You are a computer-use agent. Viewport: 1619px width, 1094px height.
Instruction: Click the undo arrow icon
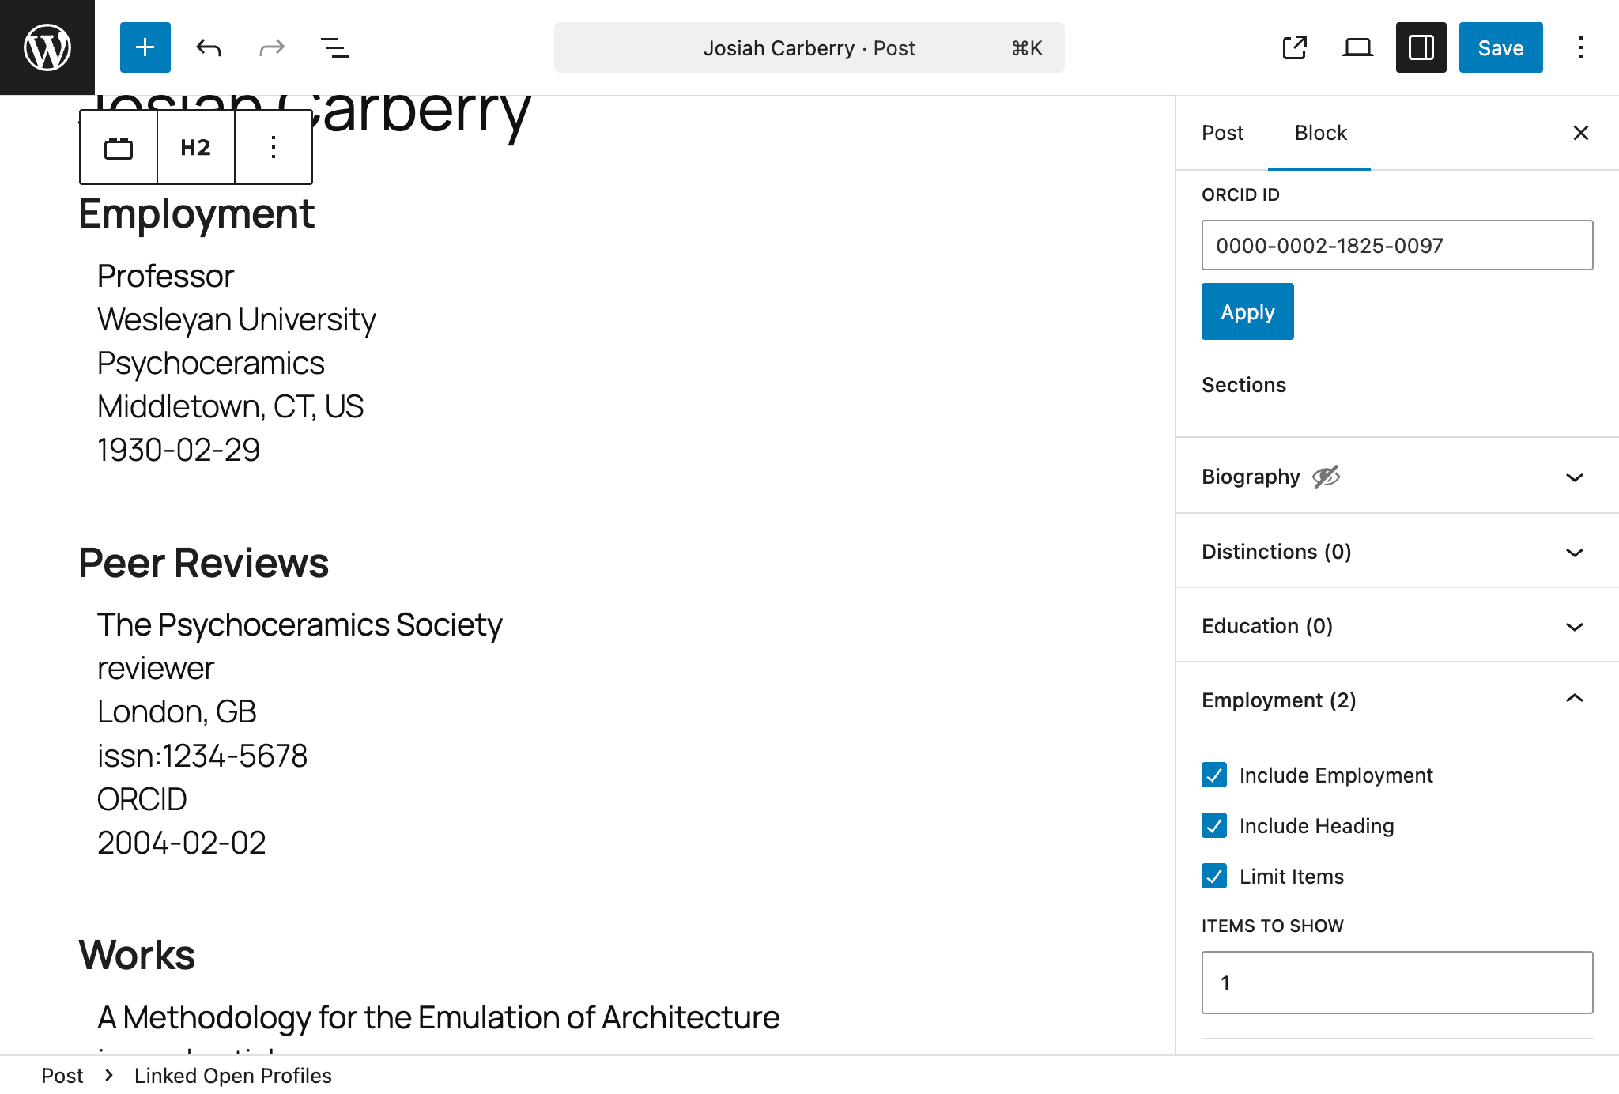tap(209, 48)
